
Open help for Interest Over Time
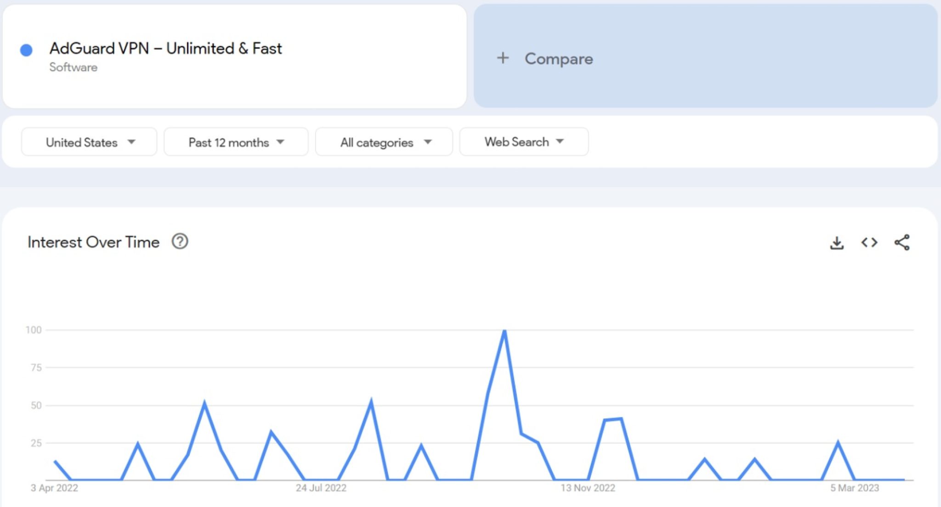[x=180, y=242]
